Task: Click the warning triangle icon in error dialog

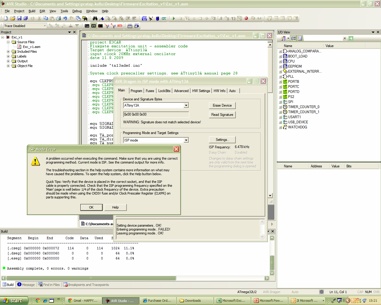Action: tap(35, 161)
